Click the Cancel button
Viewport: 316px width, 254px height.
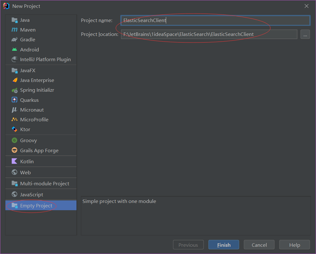(x=259, y=245)
